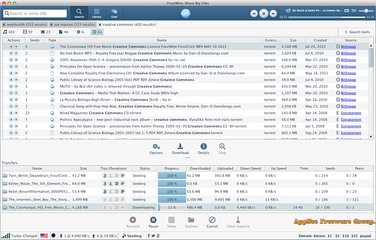This screenshot has height=240, width=376.
Task: Open Extratorrent link for Politics Apocalypse row
Action: (x=351, y=120)
